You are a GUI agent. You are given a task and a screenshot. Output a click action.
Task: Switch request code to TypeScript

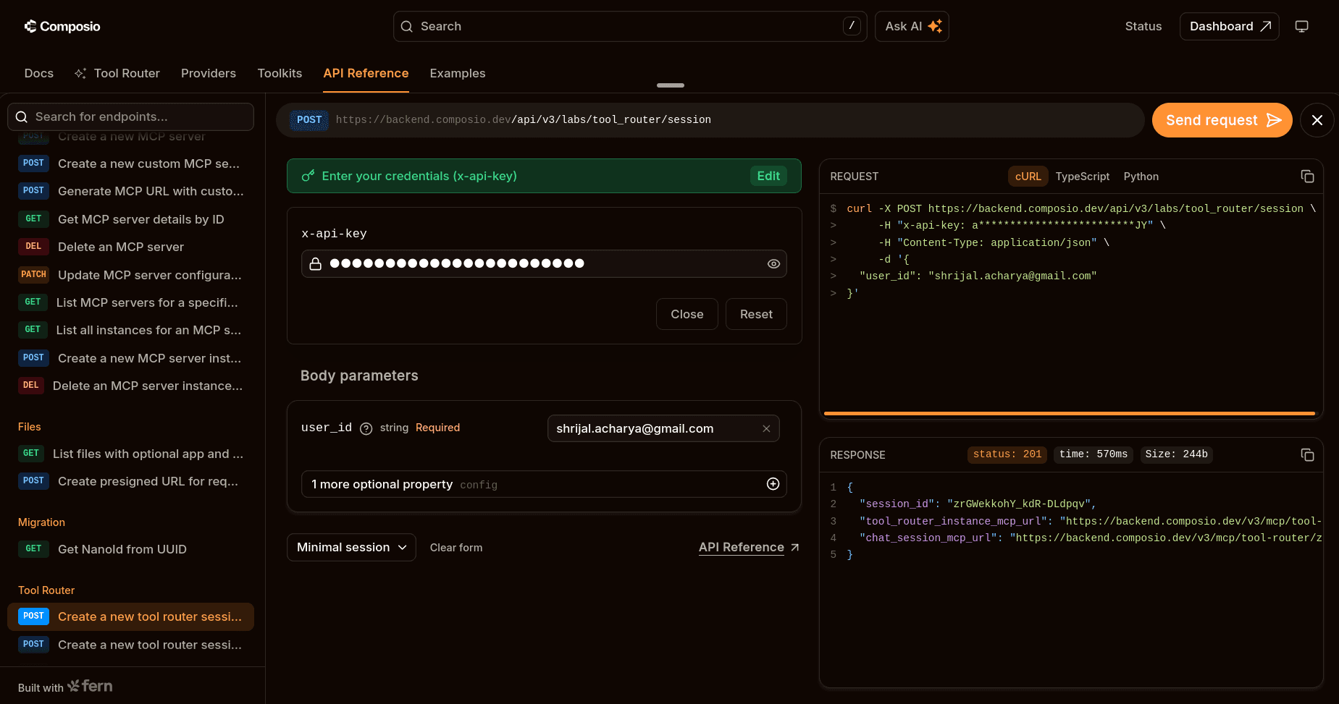click(1082, 177)
